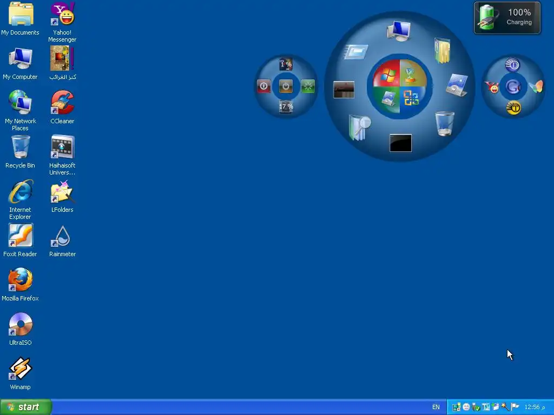Image resolution: width=554 pixels, height=415 pixels.
Task: Click the center G icon in right dial
Action: pyautogui.click(x=513, y=86)
